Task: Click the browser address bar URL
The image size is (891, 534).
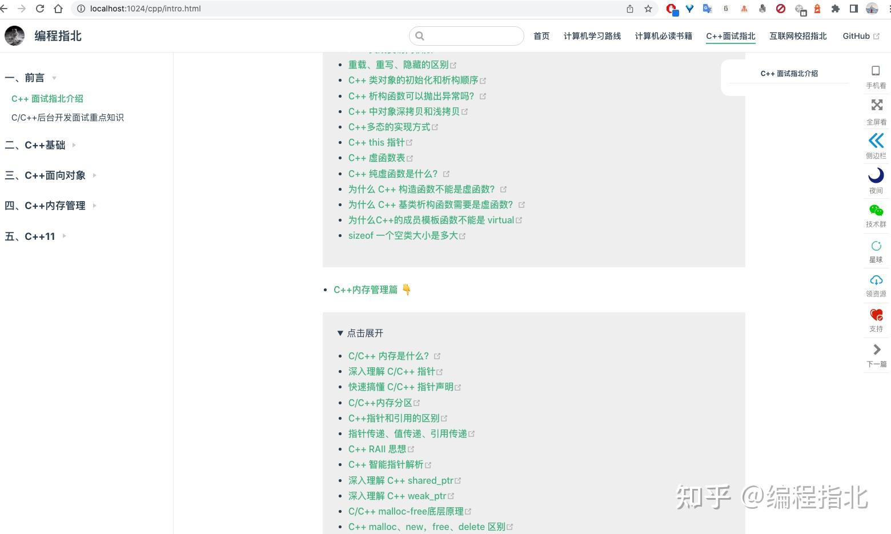Action: point(146,9)
